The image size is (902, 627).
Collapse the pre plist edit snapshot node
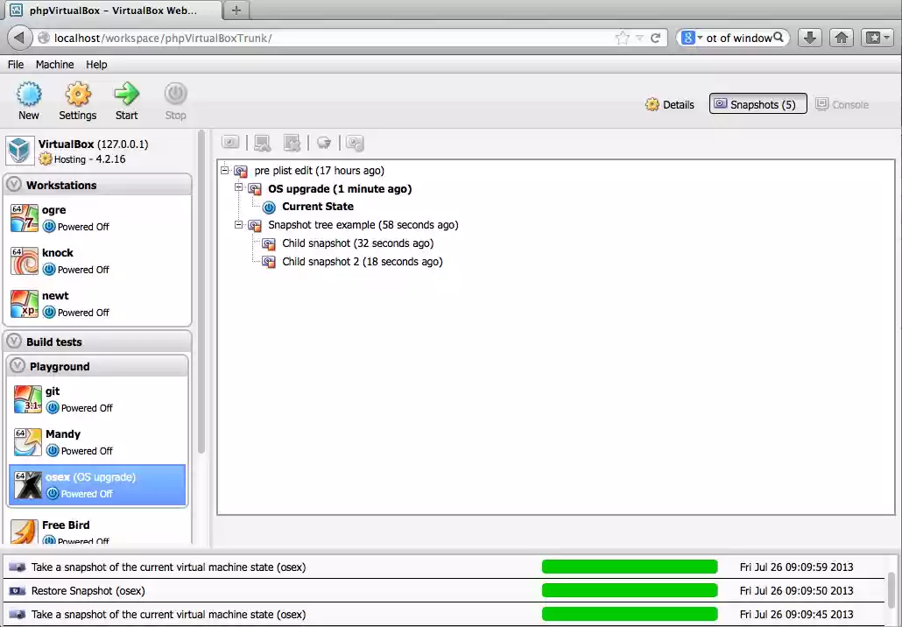pyautogui.click(x=224, y=170)
